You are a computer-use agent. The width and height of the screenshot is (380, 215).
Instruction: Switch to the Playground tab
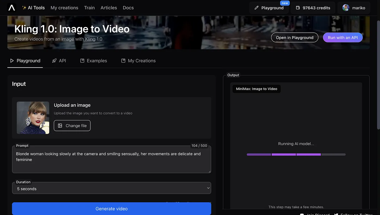click(x=25, y=61)
